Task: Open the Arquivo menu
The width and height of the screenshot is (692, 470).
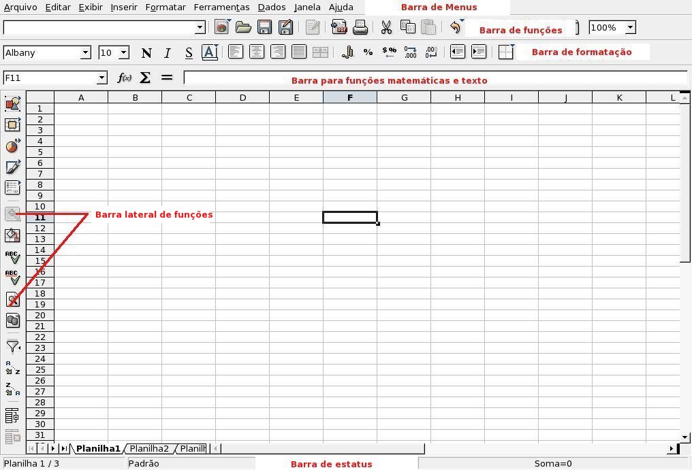Action: click(20, 7)
